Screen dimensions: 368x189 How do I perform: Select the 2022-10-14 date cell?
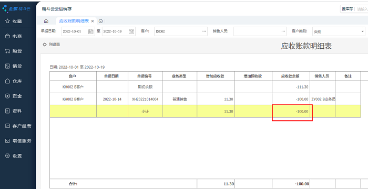(x=112, y=99)
